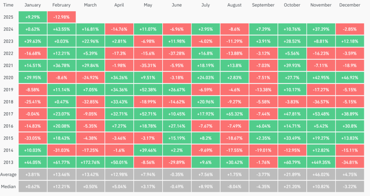This screenshot has width=370, height=196.
Task: Select the -8.04% Median August cell
Action: [235, 187]
